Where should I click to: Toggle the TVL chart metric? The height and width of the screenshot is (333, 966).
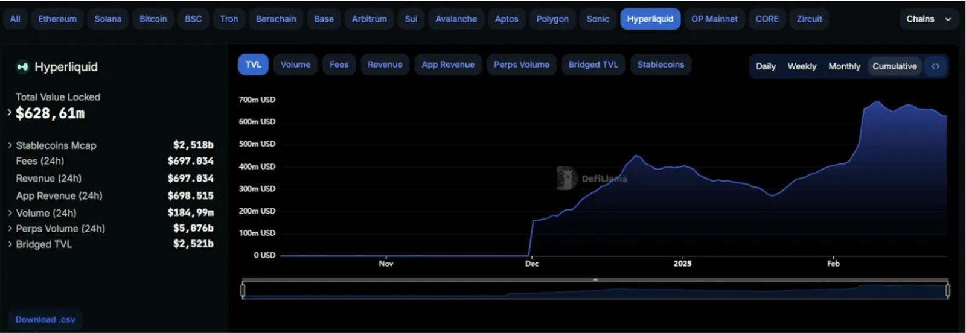[254, 65]
